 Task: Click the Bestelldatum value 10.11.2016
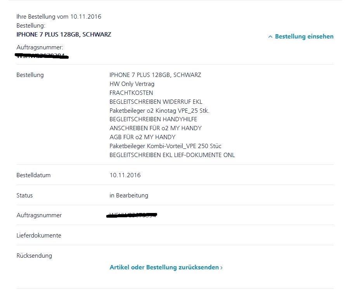pos(125,175)
